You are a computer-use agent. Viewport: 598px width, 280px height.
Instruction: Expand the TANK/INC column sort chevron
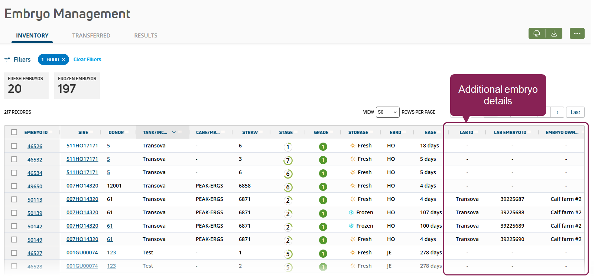click(173, 132)
